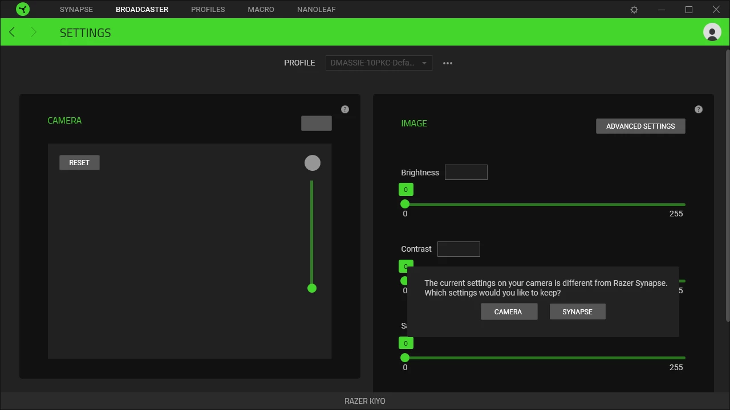
Task: Show help for the Image panel
Action: coord(699,109)
